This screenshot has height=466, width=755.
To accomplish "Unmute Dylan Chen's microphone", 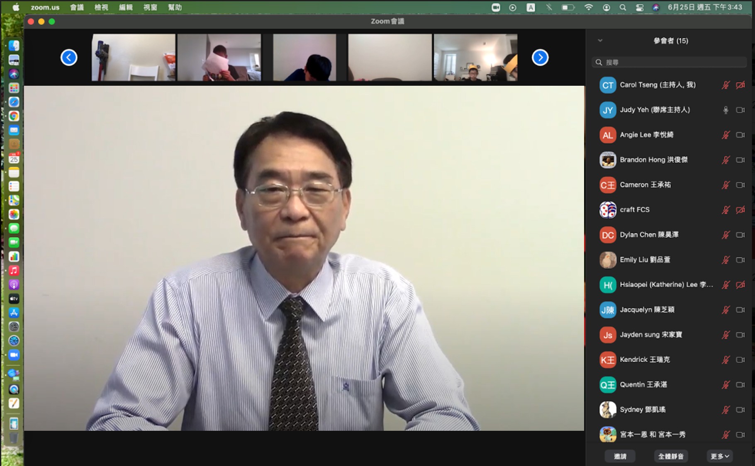I will pyautogui.click(x=726, y=235).
